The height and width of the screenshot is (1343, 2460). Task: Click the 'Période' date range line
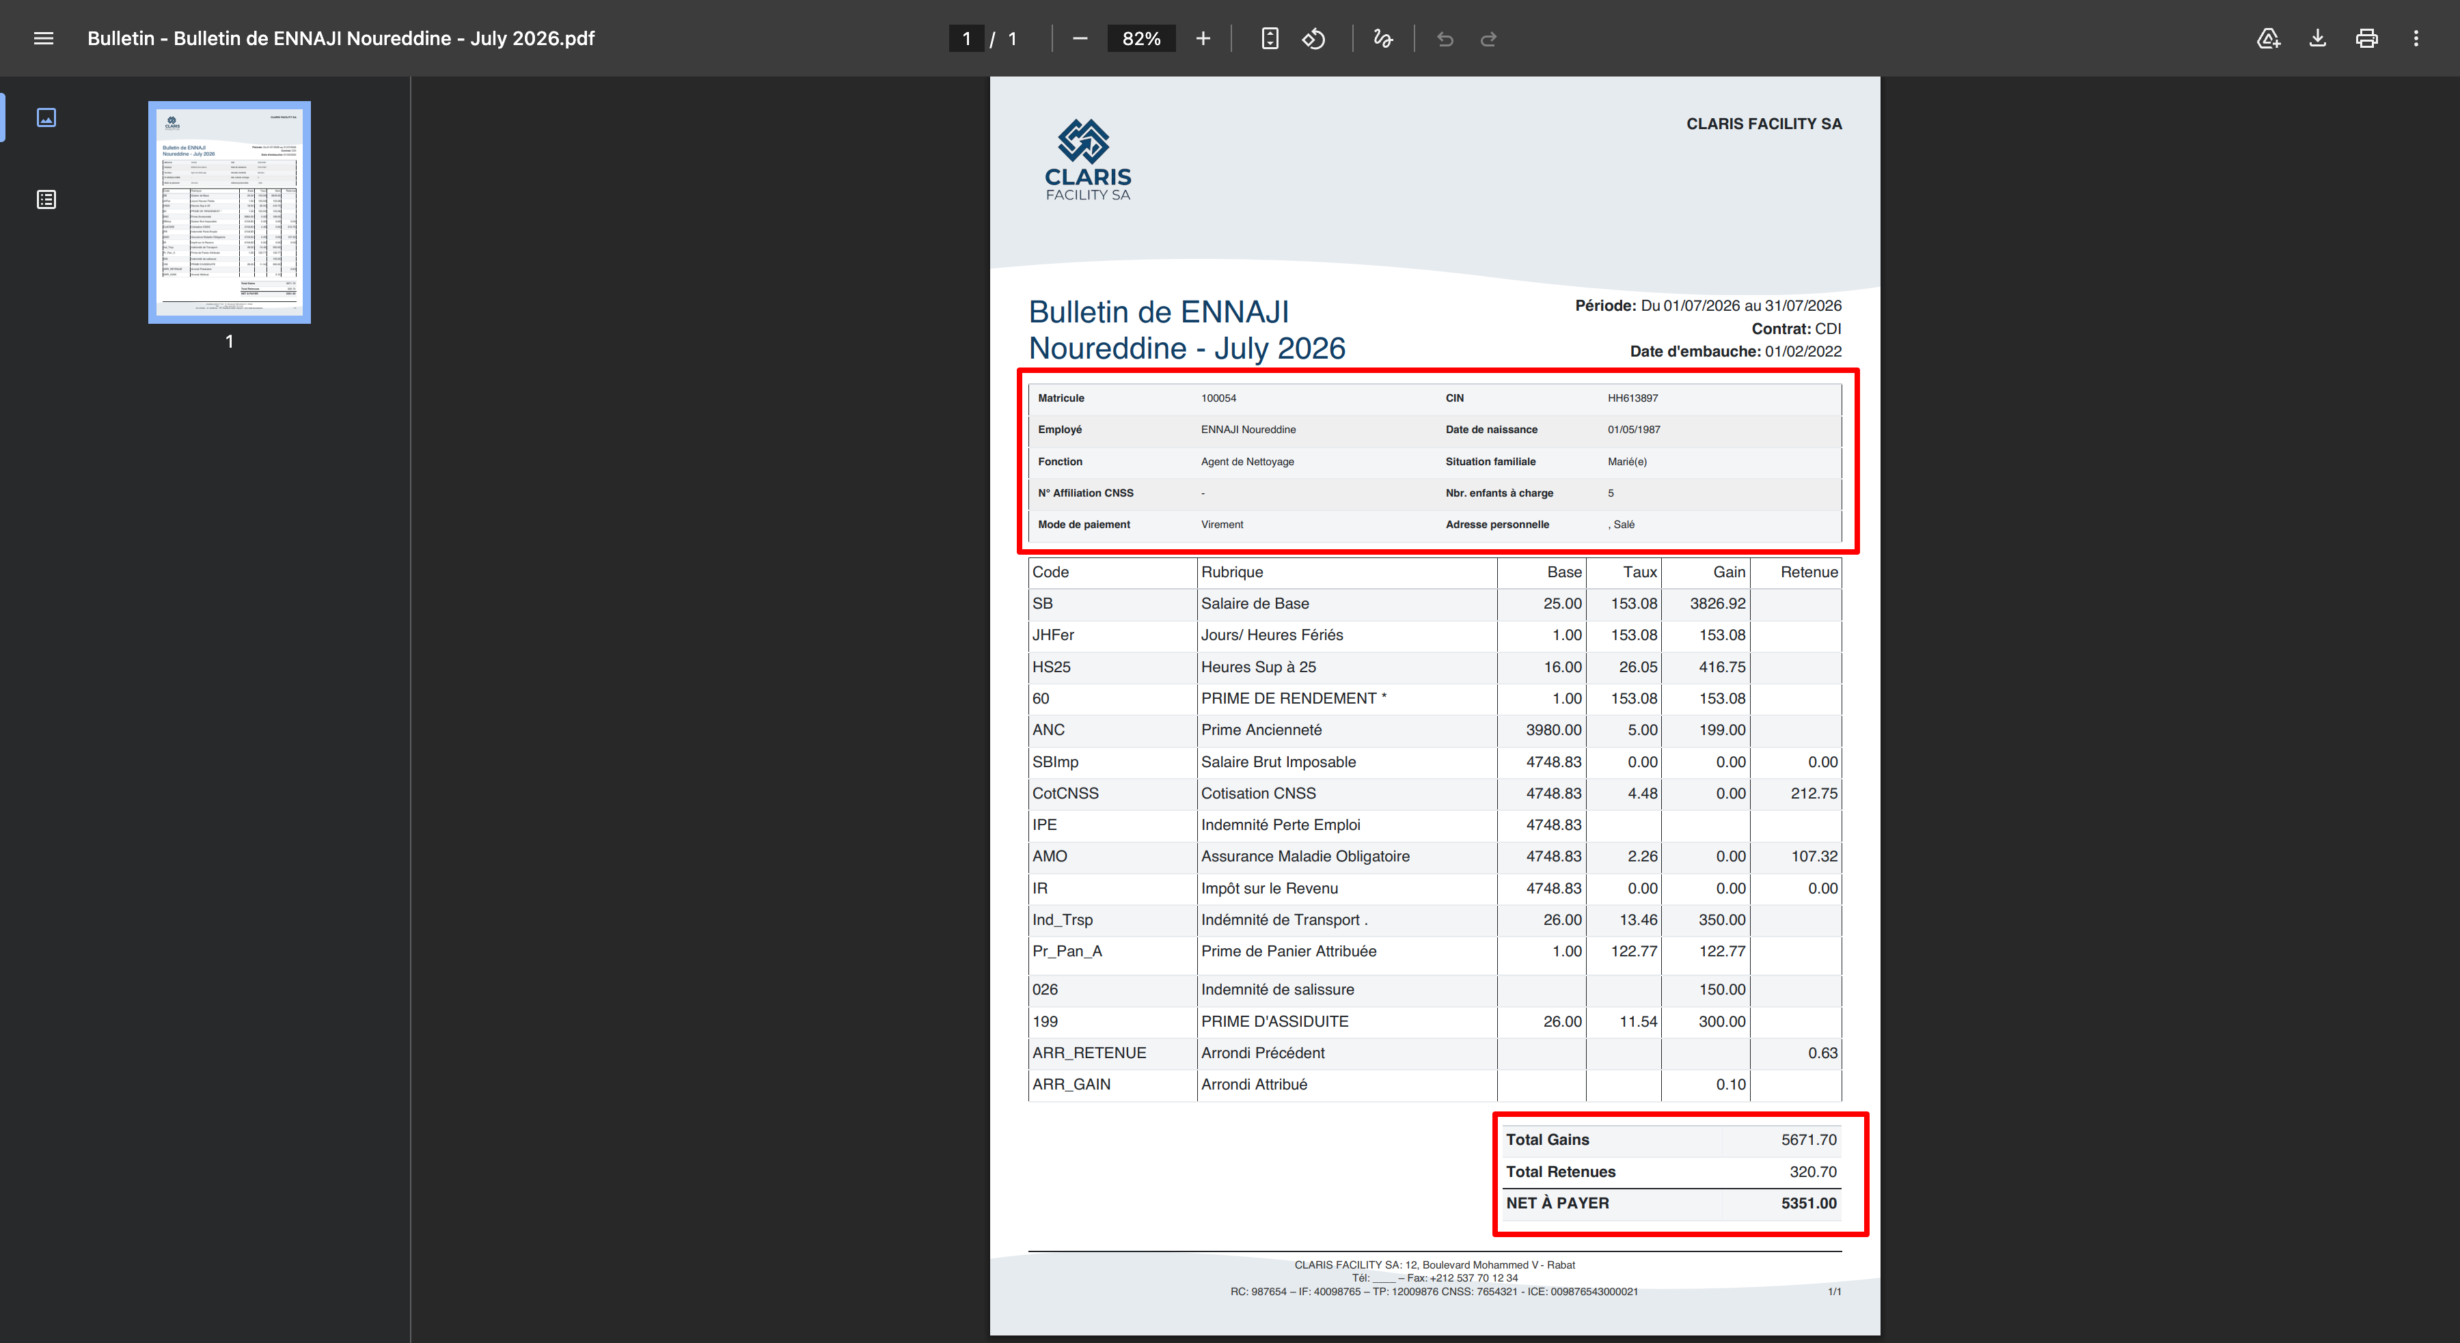[x=1708, y=305]
